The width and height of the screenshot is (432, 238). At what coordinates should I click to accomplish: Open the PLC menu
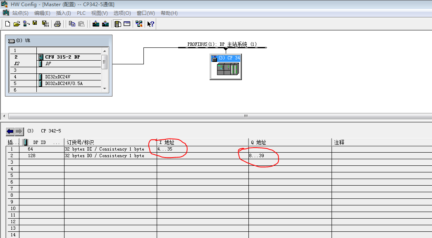click(x=81, y=13)
